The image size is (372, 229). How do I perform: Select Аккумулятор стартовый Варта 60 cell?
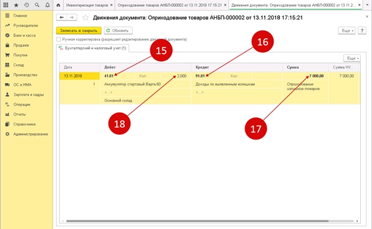pyautogui.click(x=145, y=84)
